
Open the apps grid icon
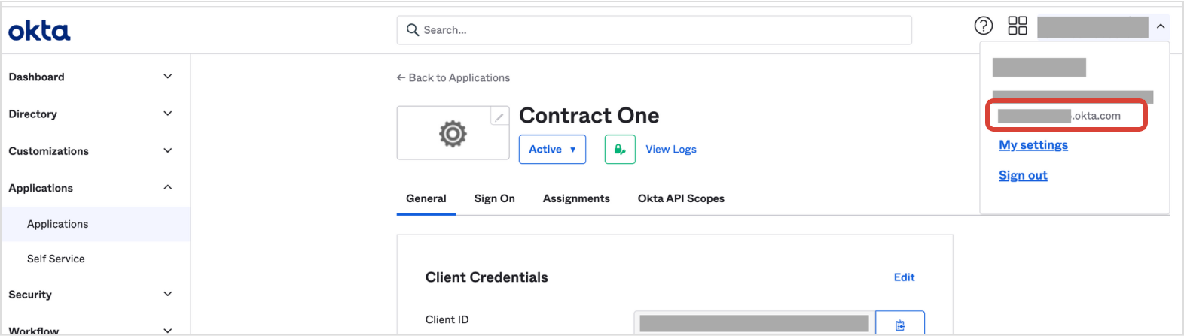1018,26
